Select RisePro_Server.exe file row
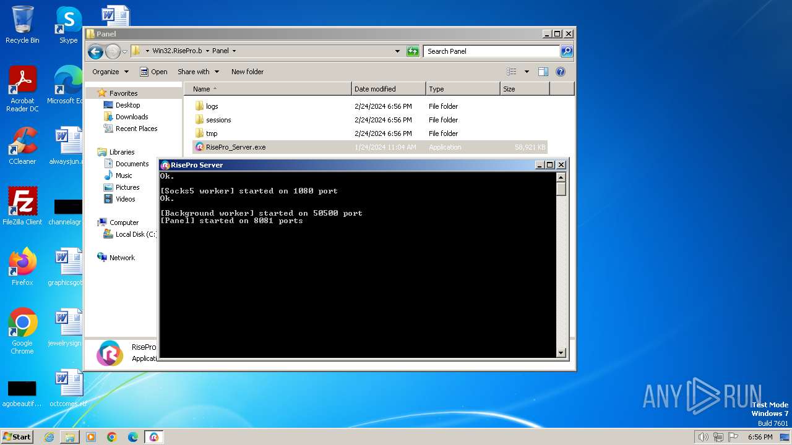Screen dimensions: 792x445 coord(370,147)
